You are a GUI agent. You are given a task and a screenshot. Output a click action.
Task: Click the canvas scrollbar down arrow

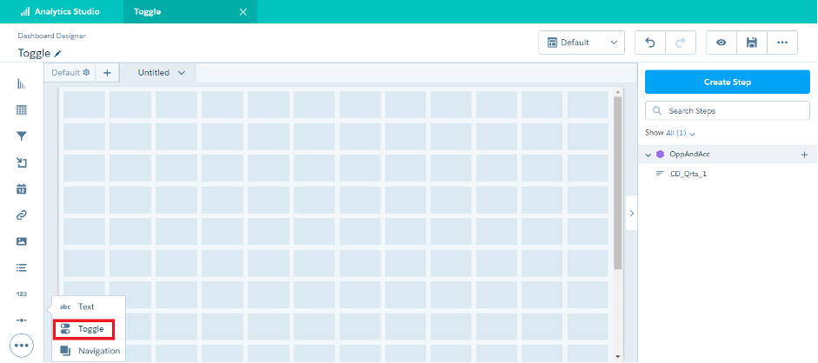tap(618, 357)
